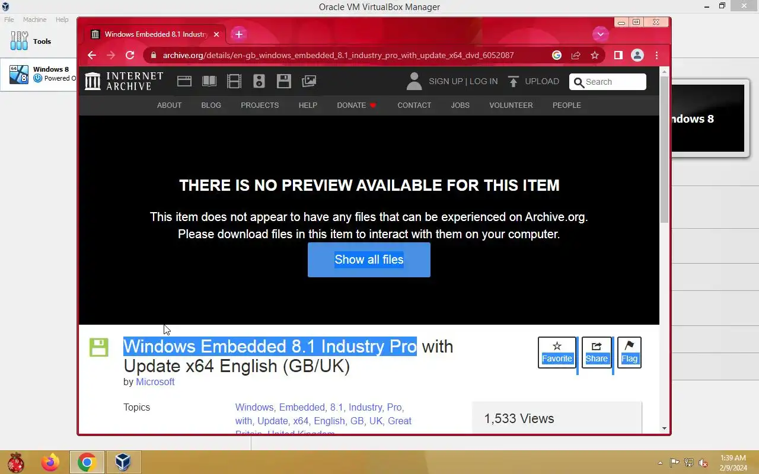Click the network tray icon
The height and width of the screenshot is (474, 759).
tap(689, 463)
